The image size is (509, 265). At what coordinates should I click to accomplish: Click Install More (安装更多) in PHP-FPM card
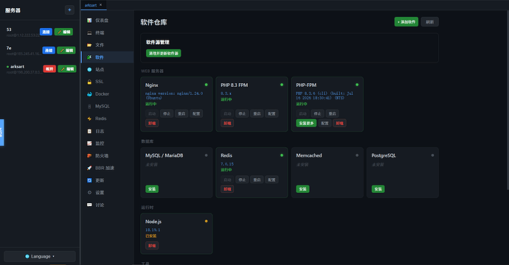point(306,123)
